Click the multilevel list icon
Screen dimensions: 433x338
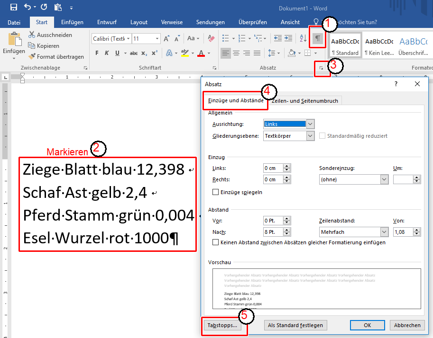pos(258,38)
